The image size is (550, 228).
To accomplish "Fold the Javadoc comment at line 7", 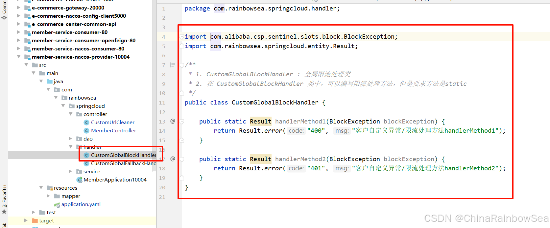I will (x=182, y=65).
